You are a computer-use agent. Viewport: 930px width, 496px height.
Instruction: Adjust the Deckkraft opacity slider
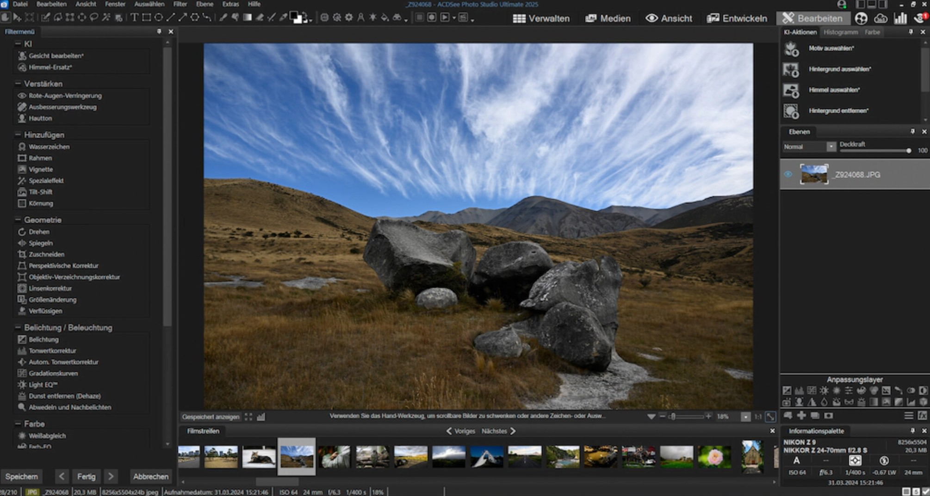tap(875, 151)
